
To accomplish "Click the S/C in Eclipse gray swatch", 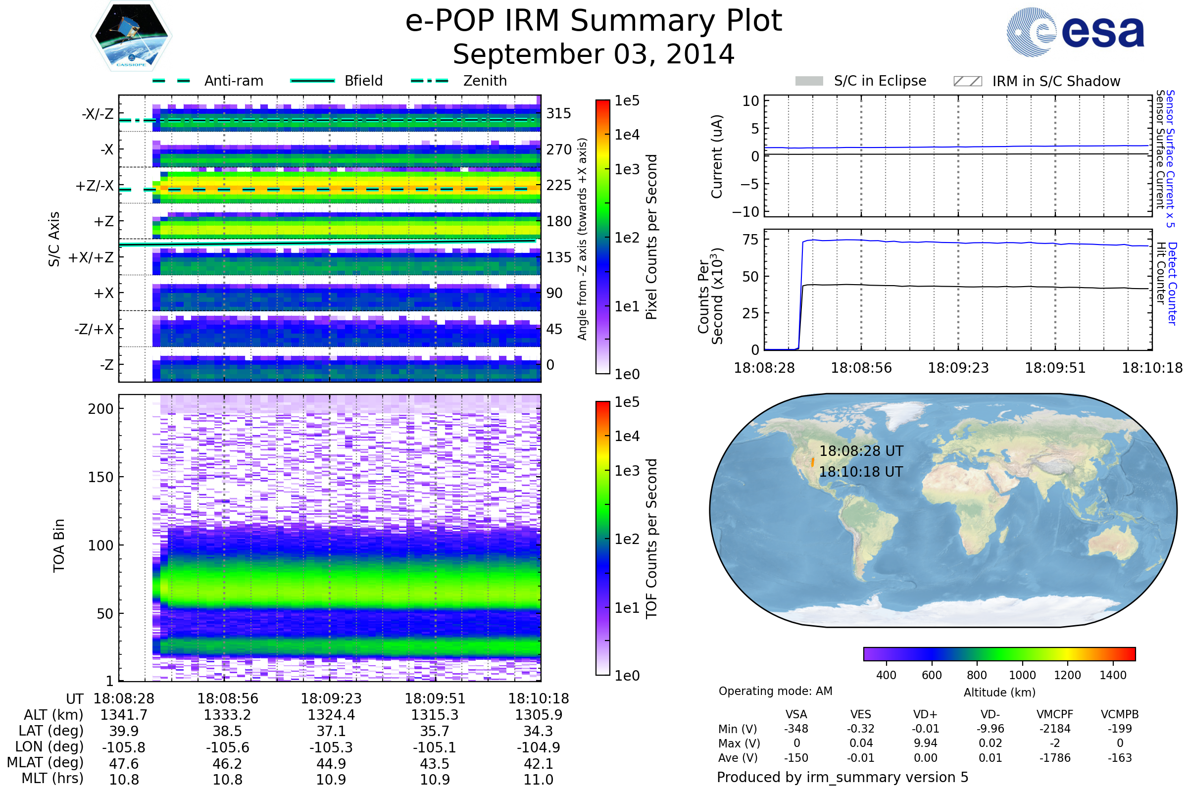I will click(x=809, y=81).
